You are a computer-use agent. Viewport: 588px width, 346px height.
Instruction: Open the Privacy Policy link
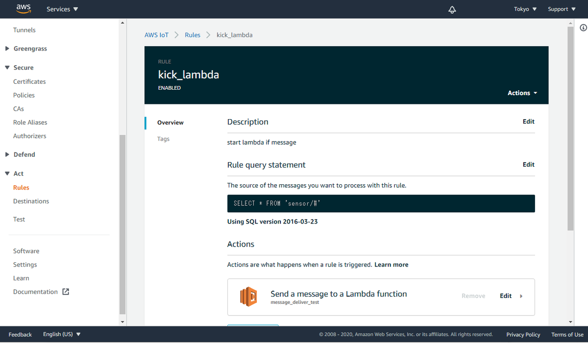coord(523,334)
